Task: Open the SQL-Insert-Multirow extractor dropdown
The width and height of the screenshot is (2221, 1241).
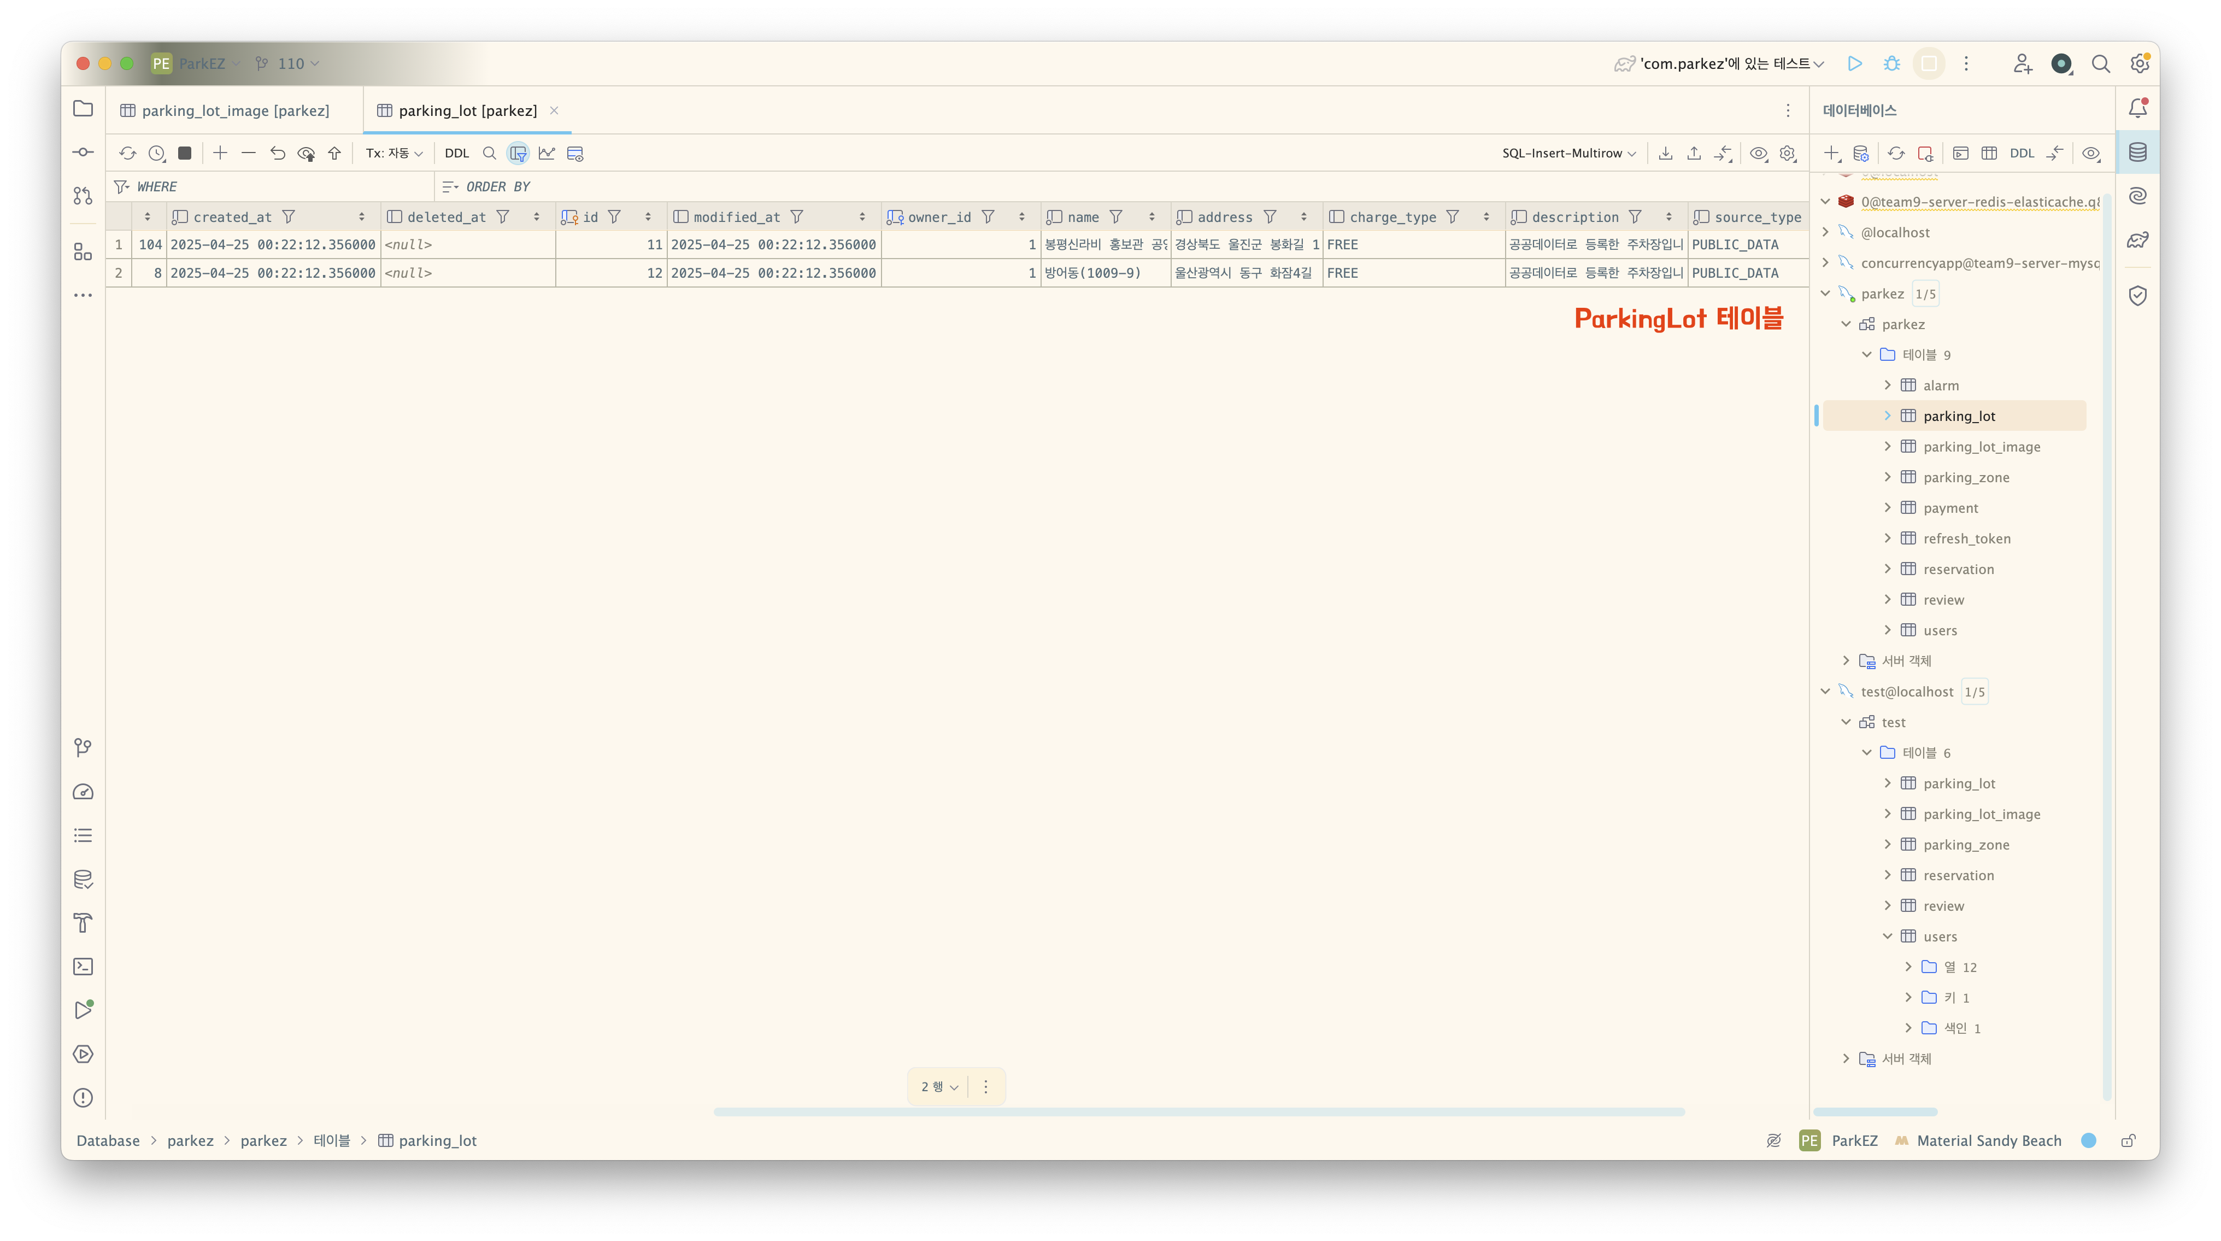Action: (1568, 154)
